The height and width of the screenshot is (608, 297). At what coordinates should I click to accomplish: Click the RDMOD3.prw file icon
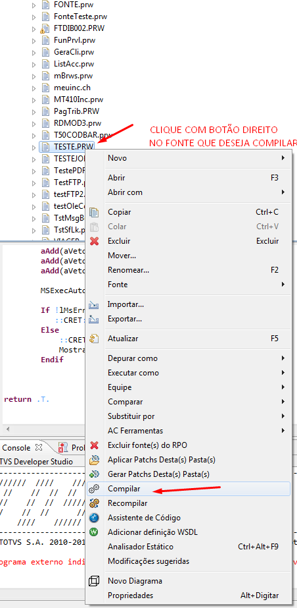coord(45,123)
